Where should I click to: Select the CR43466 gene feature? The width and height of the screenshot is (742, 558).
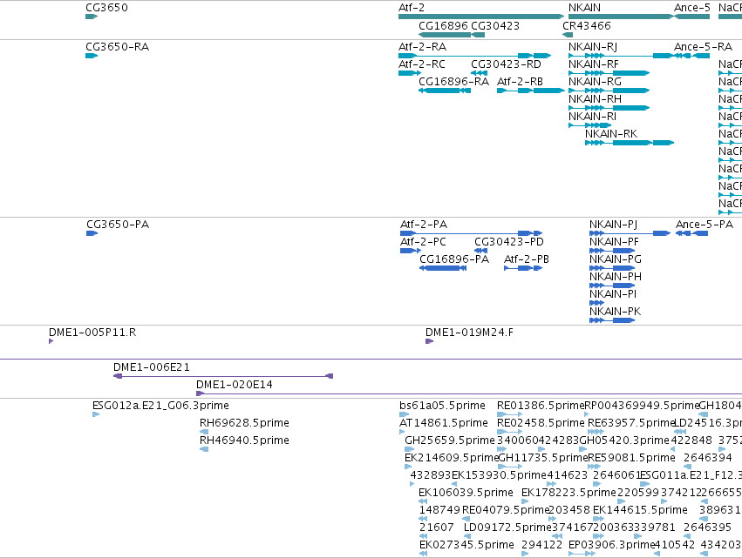click(568, 35)
